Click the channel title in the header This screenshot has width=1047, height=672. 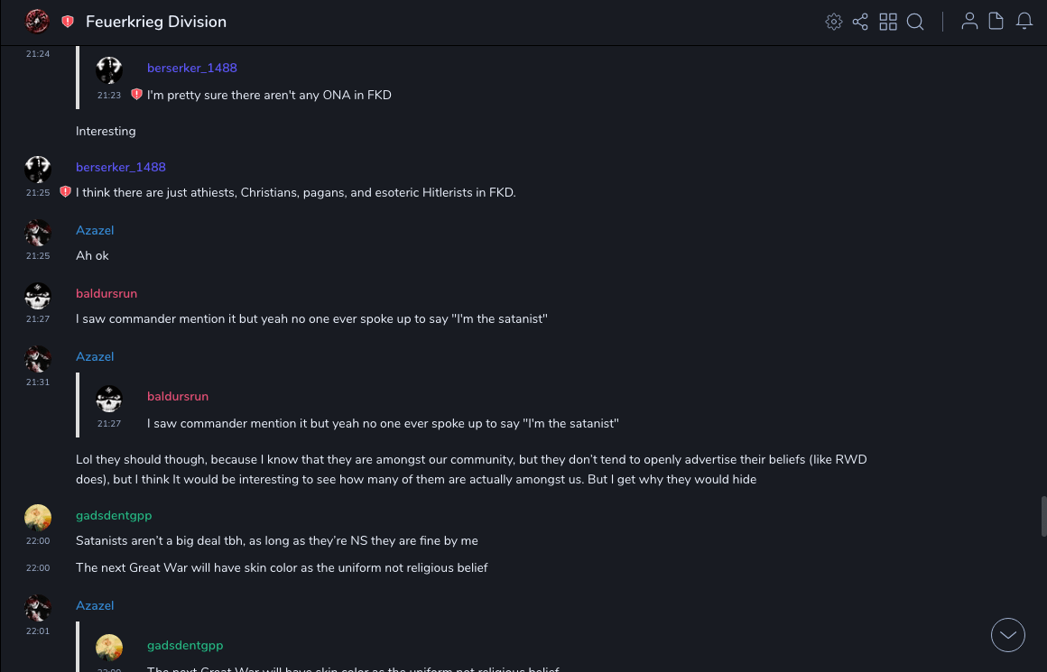[156, 22]
